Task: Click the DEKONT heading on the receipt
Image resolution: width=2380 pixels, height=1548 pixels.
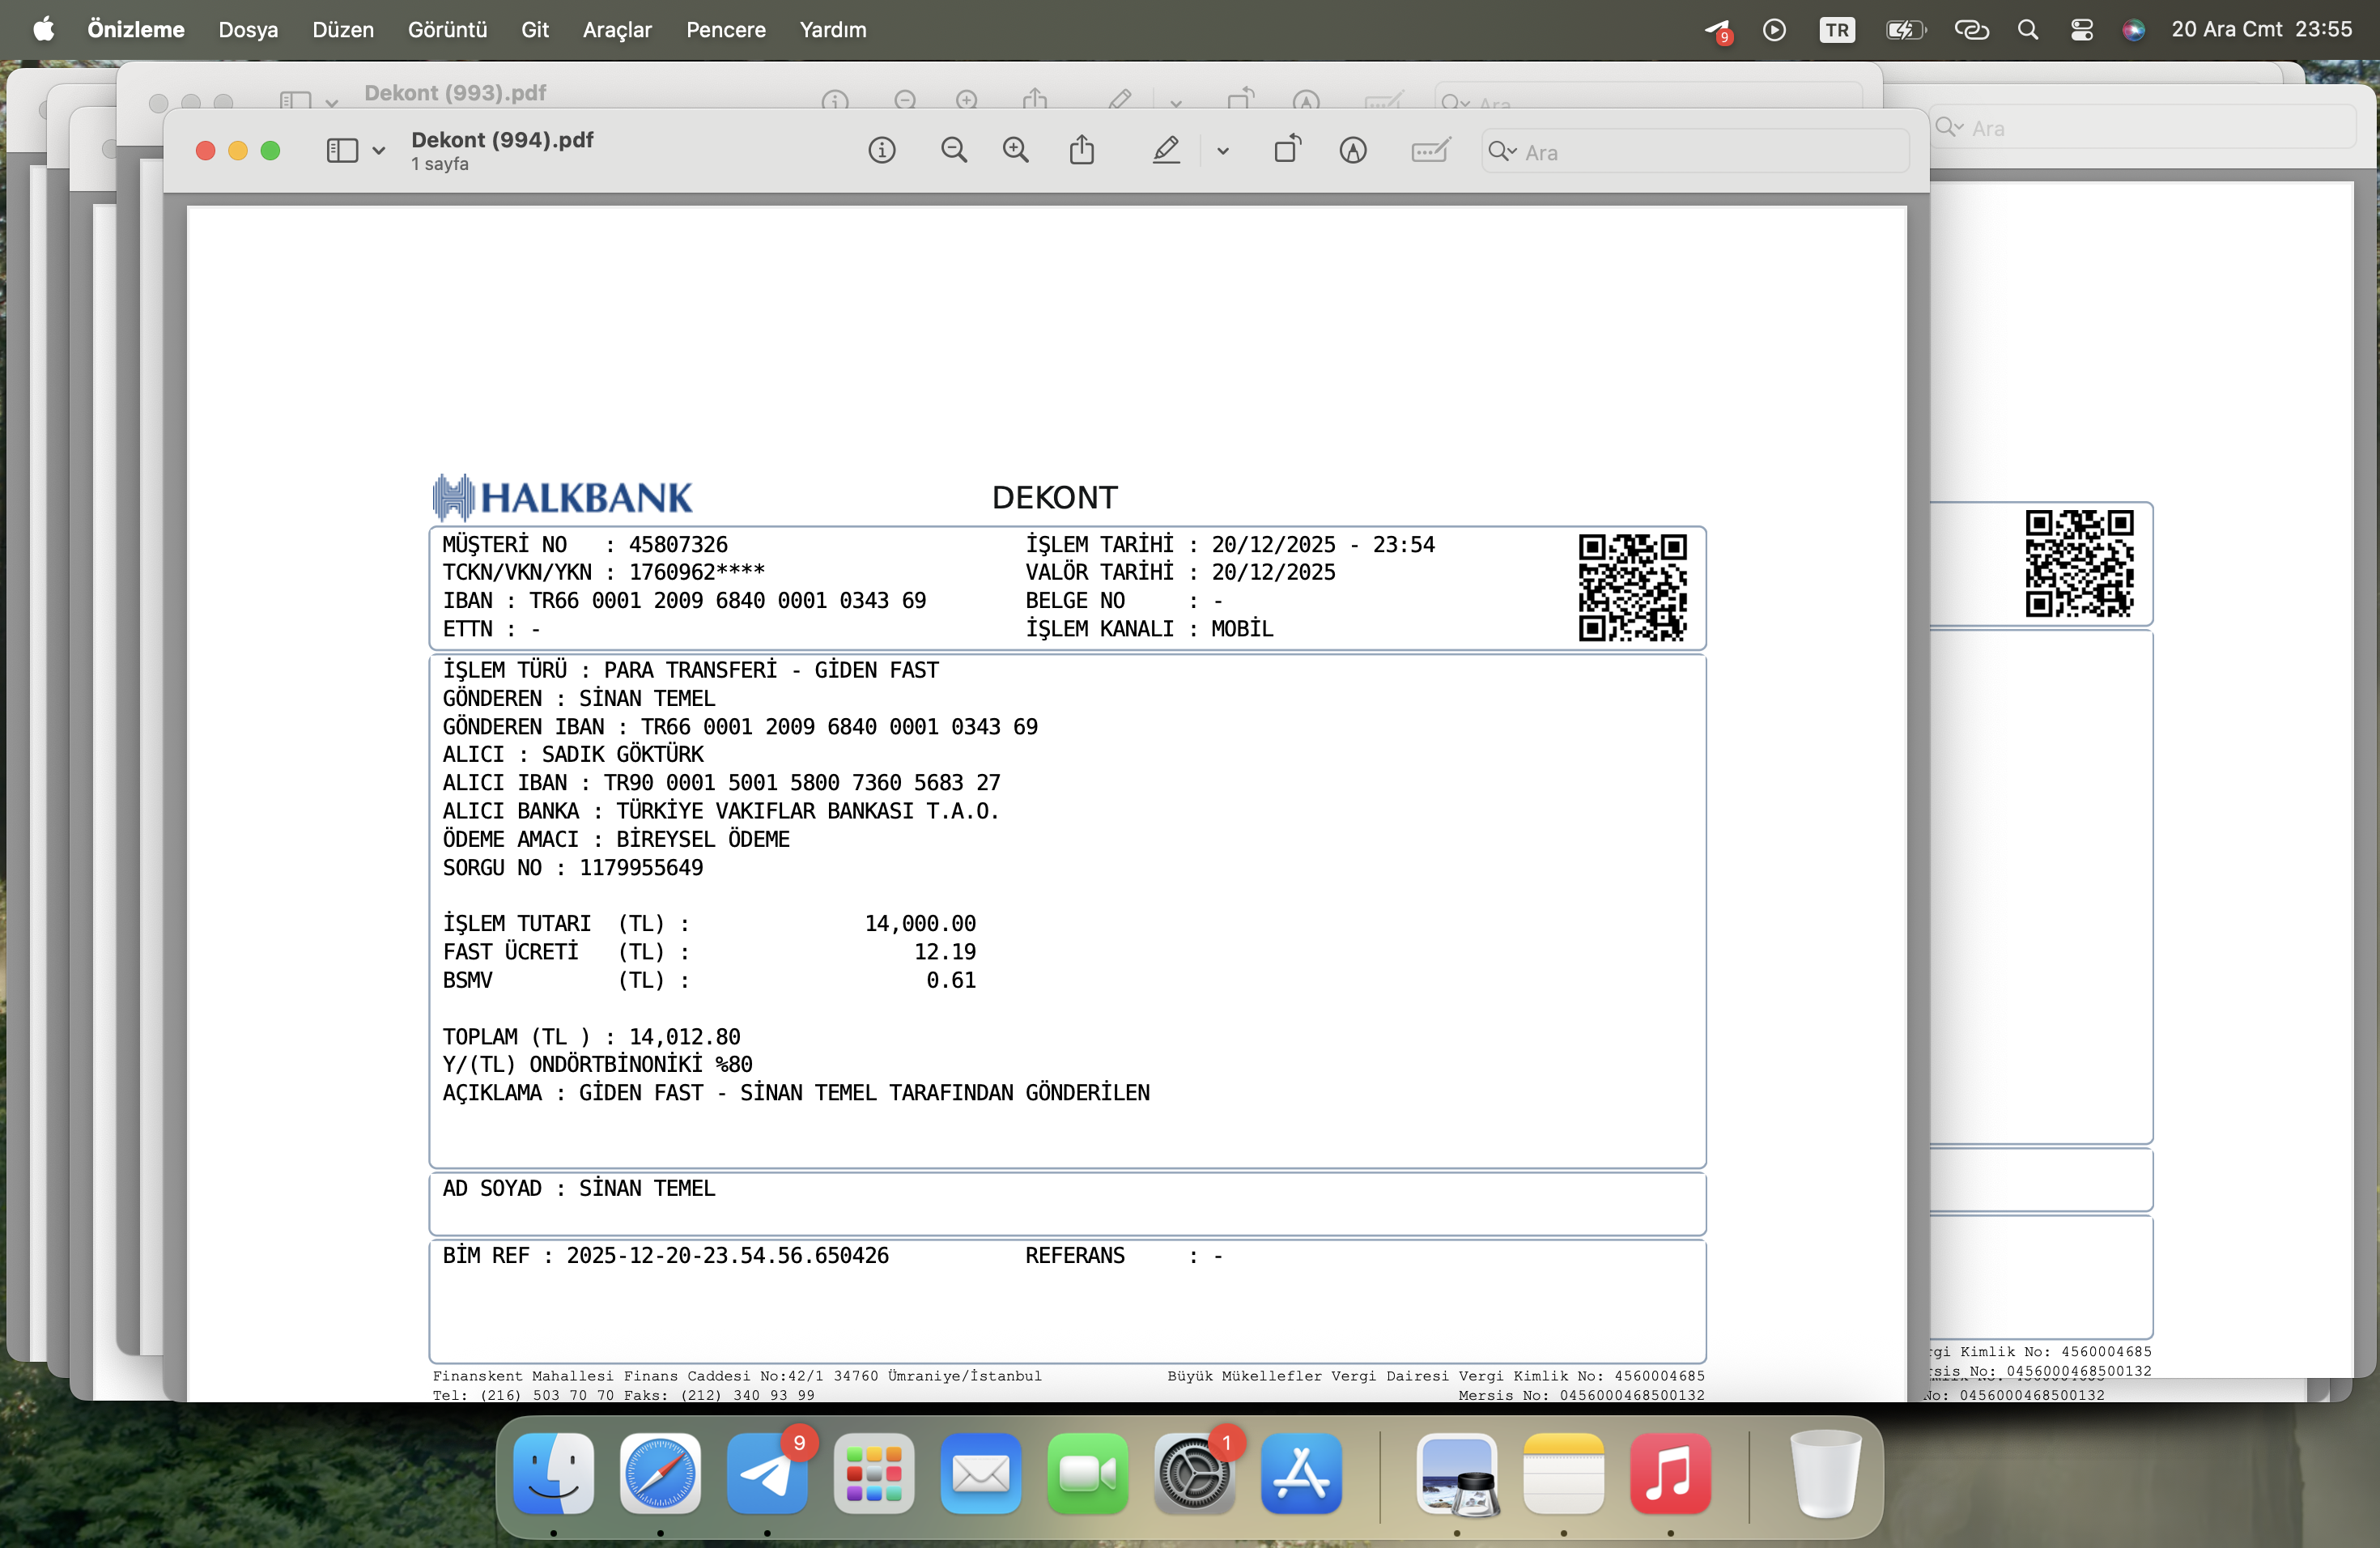Action: click(1055, 497)
